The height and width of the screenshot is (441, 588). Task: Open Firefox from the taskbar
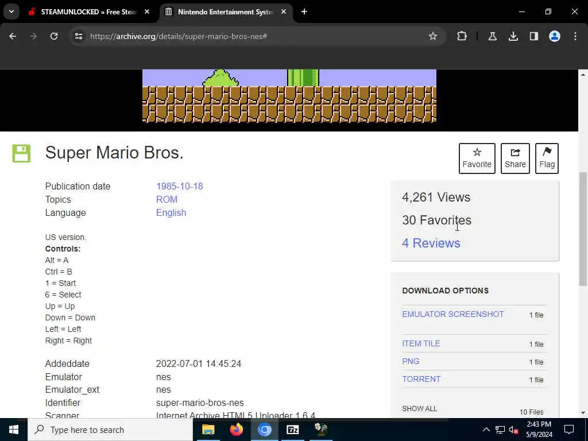[x=236, y=430]
